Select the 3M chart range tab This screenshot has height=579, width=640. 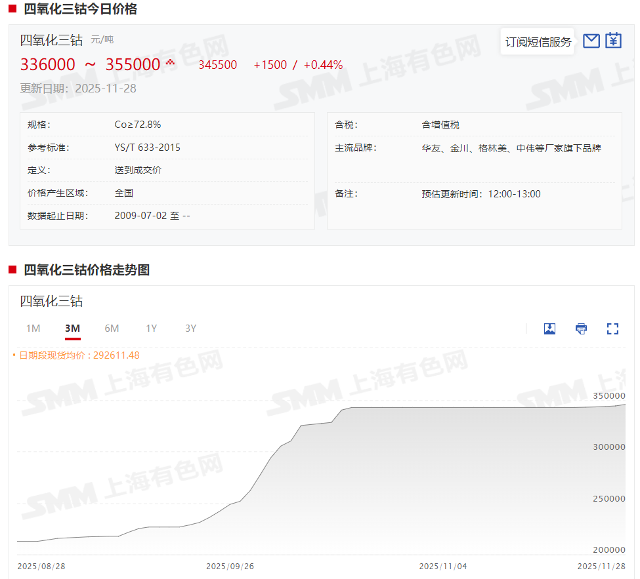pyautogui.click(x=72, y=329)
